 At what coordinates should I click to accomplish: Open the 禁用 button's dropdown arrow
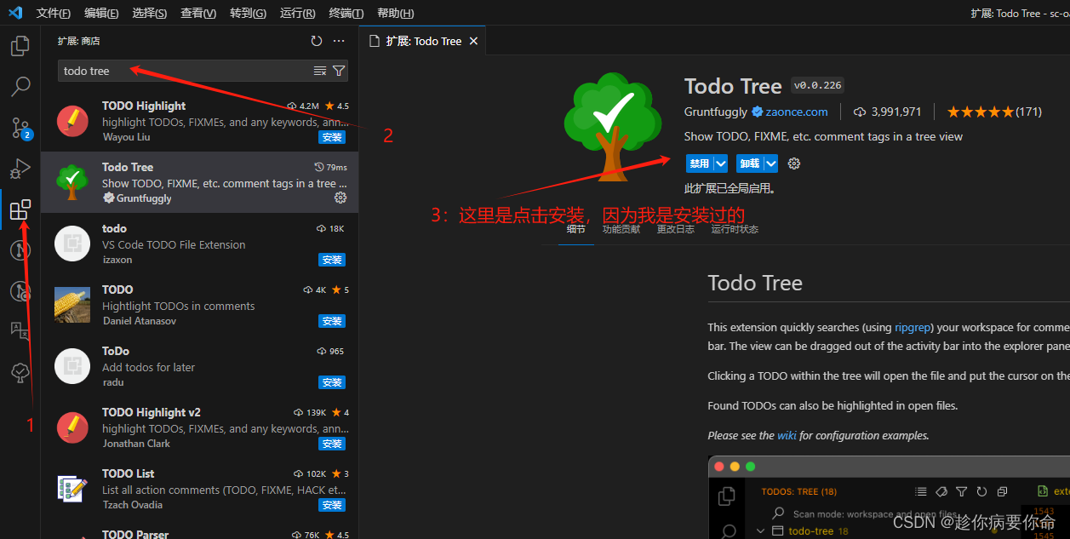pos(720,163)
